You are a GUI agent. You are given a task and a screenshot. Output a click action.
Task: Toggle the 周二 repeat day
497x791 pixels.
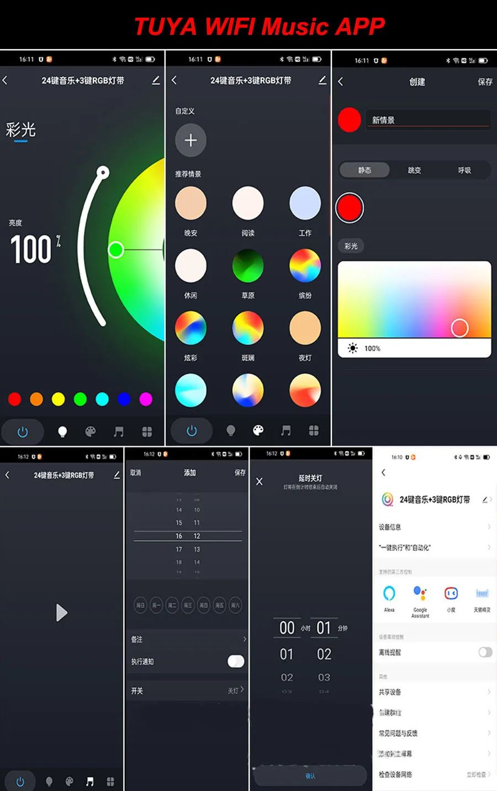[172, 605]
